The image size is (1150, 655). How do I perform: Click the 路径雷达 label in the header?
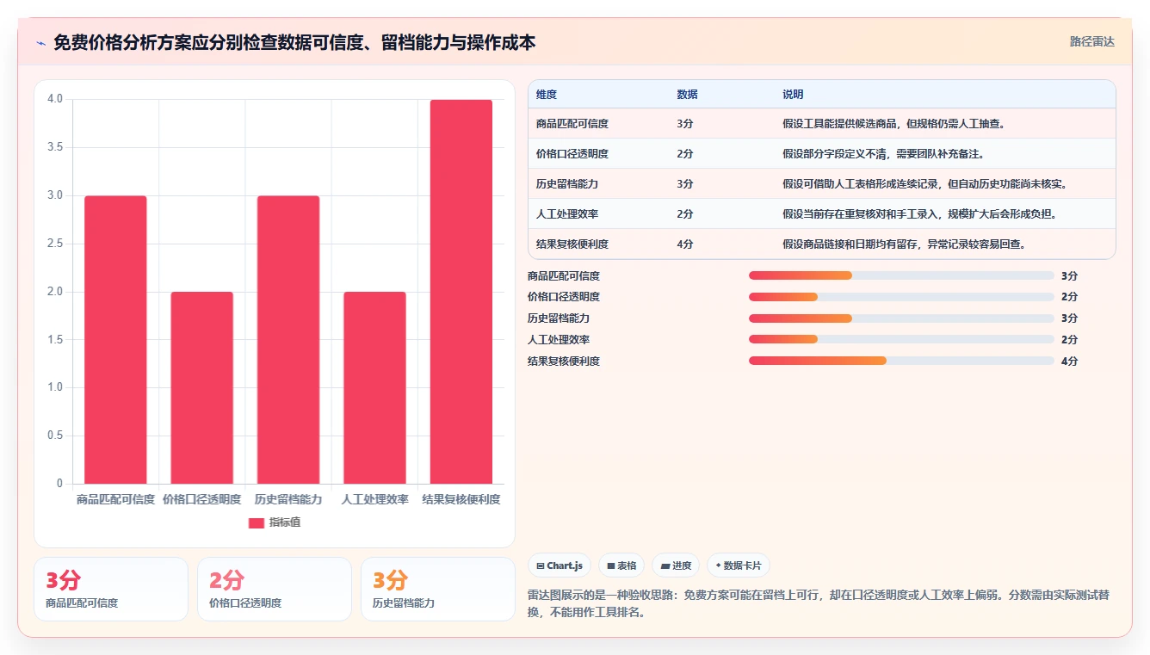[1091, 41]
